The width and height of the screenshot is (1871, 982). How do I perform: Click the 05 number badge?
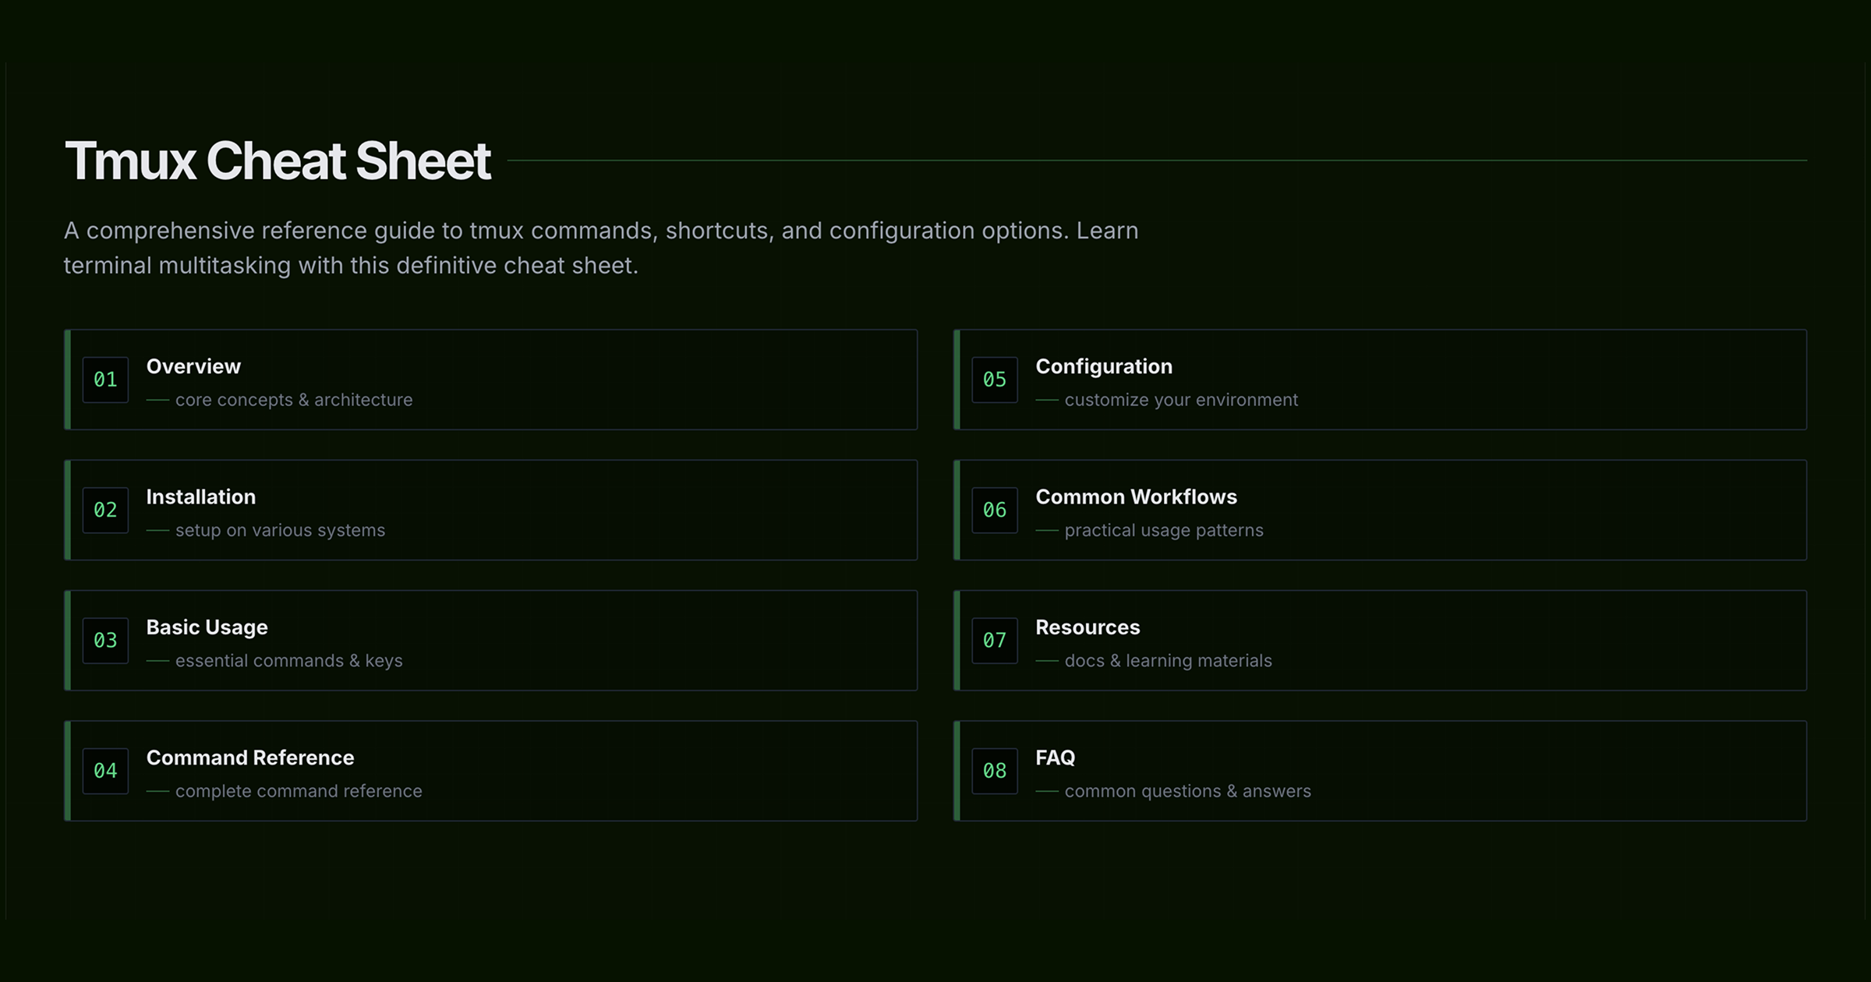(x=994, y=380)
